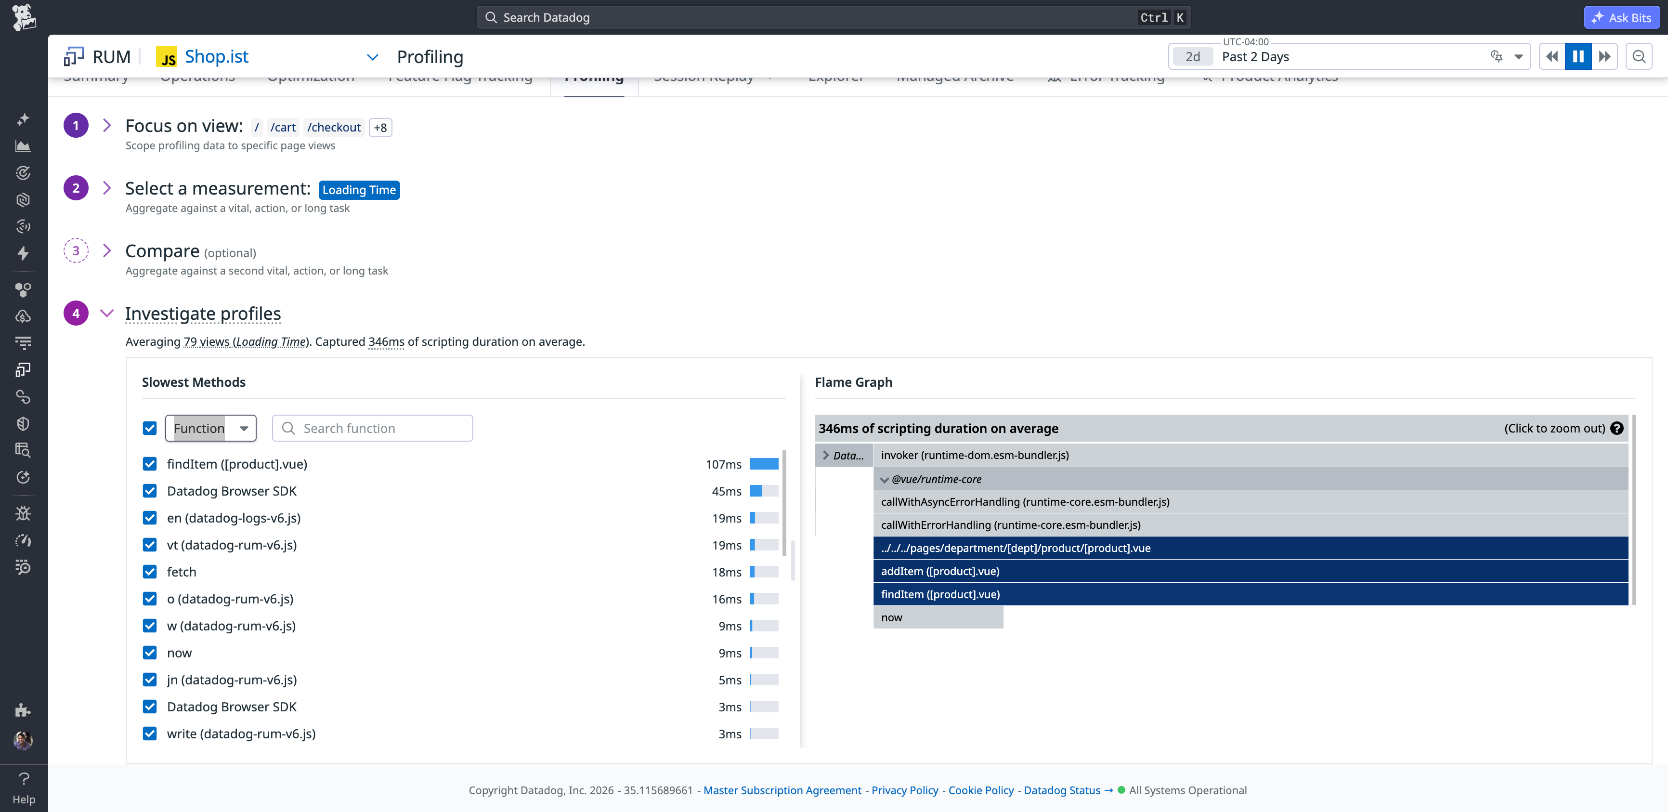Open the gauge speedometer sidebar icon
Image resolution: width=1668 pixels, height=812 pixels.
(x=23, y=541)
